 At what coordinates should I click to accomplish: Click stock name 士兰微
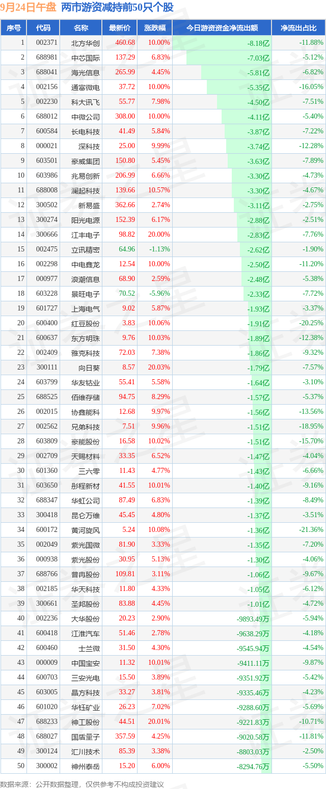(x=90, y=648)
